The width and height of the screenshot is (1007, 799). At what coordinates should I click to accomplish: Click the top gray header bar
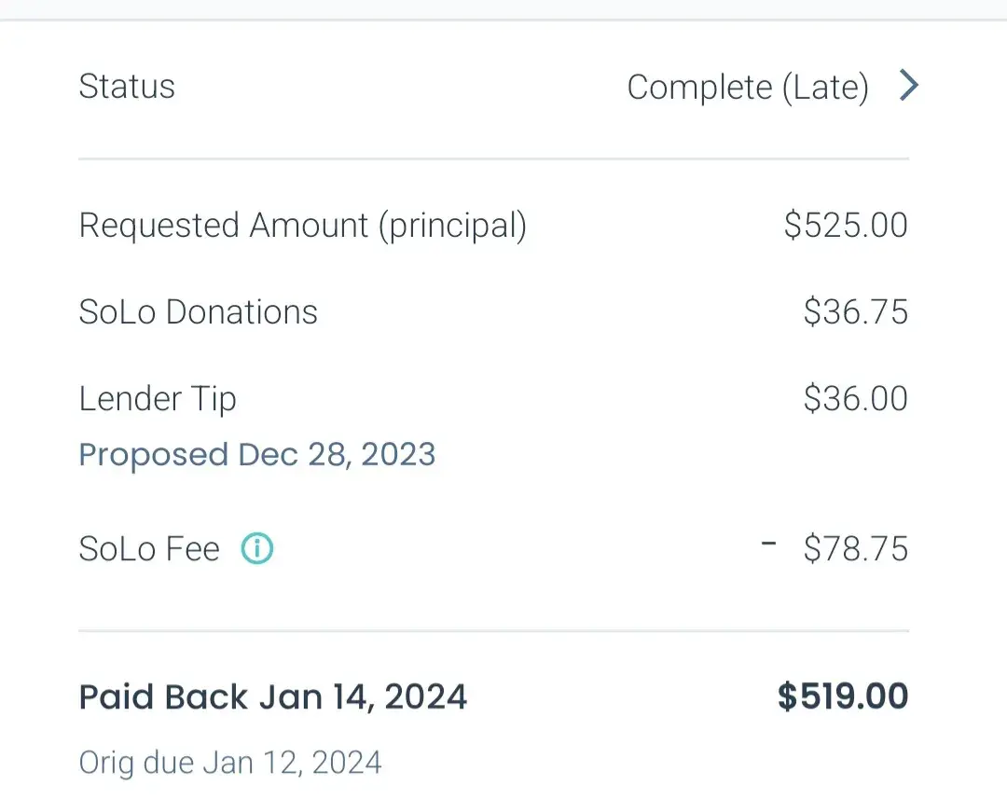point(504,9)
